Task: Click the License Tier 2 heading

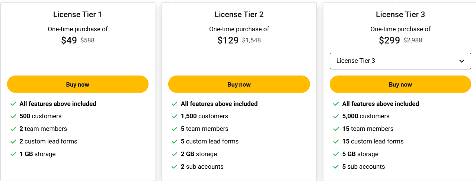Action: click(239, 14)
